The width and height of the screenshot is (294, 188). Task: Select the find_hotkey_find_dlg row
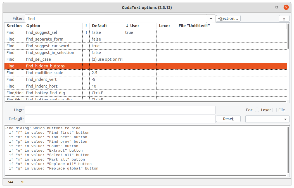click(146, 93)
